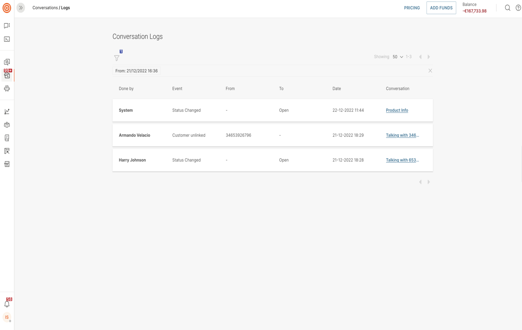Remove the From date filter with X
The image size is (522, 330).
430,71
